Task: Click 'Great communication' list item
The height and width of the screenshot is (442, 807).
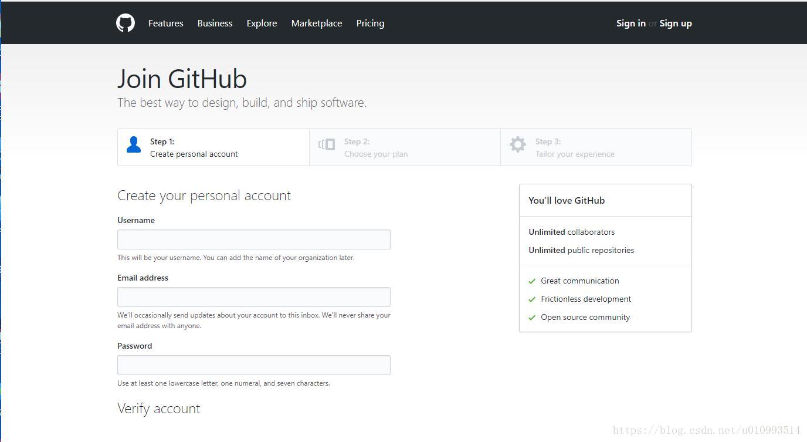Action: [x=580, y=281]
